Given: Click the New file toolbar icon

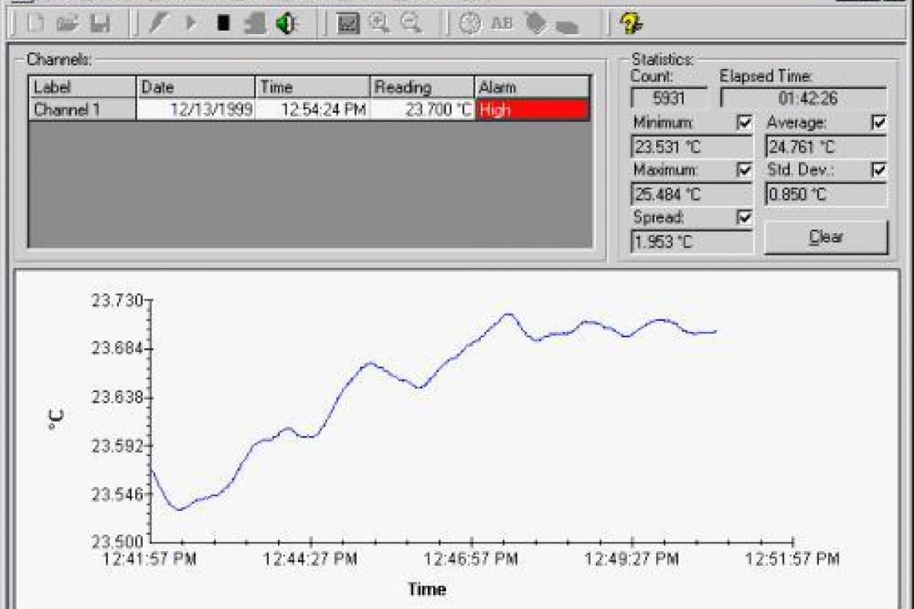Looking at the screenshot, I should pos(36,24).
